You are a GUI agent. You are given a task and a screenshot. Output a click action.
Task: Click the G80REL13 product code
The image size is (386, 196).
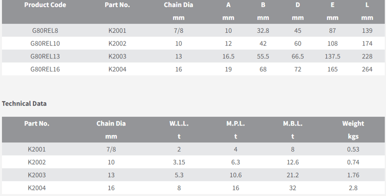(x=45, y=56)
